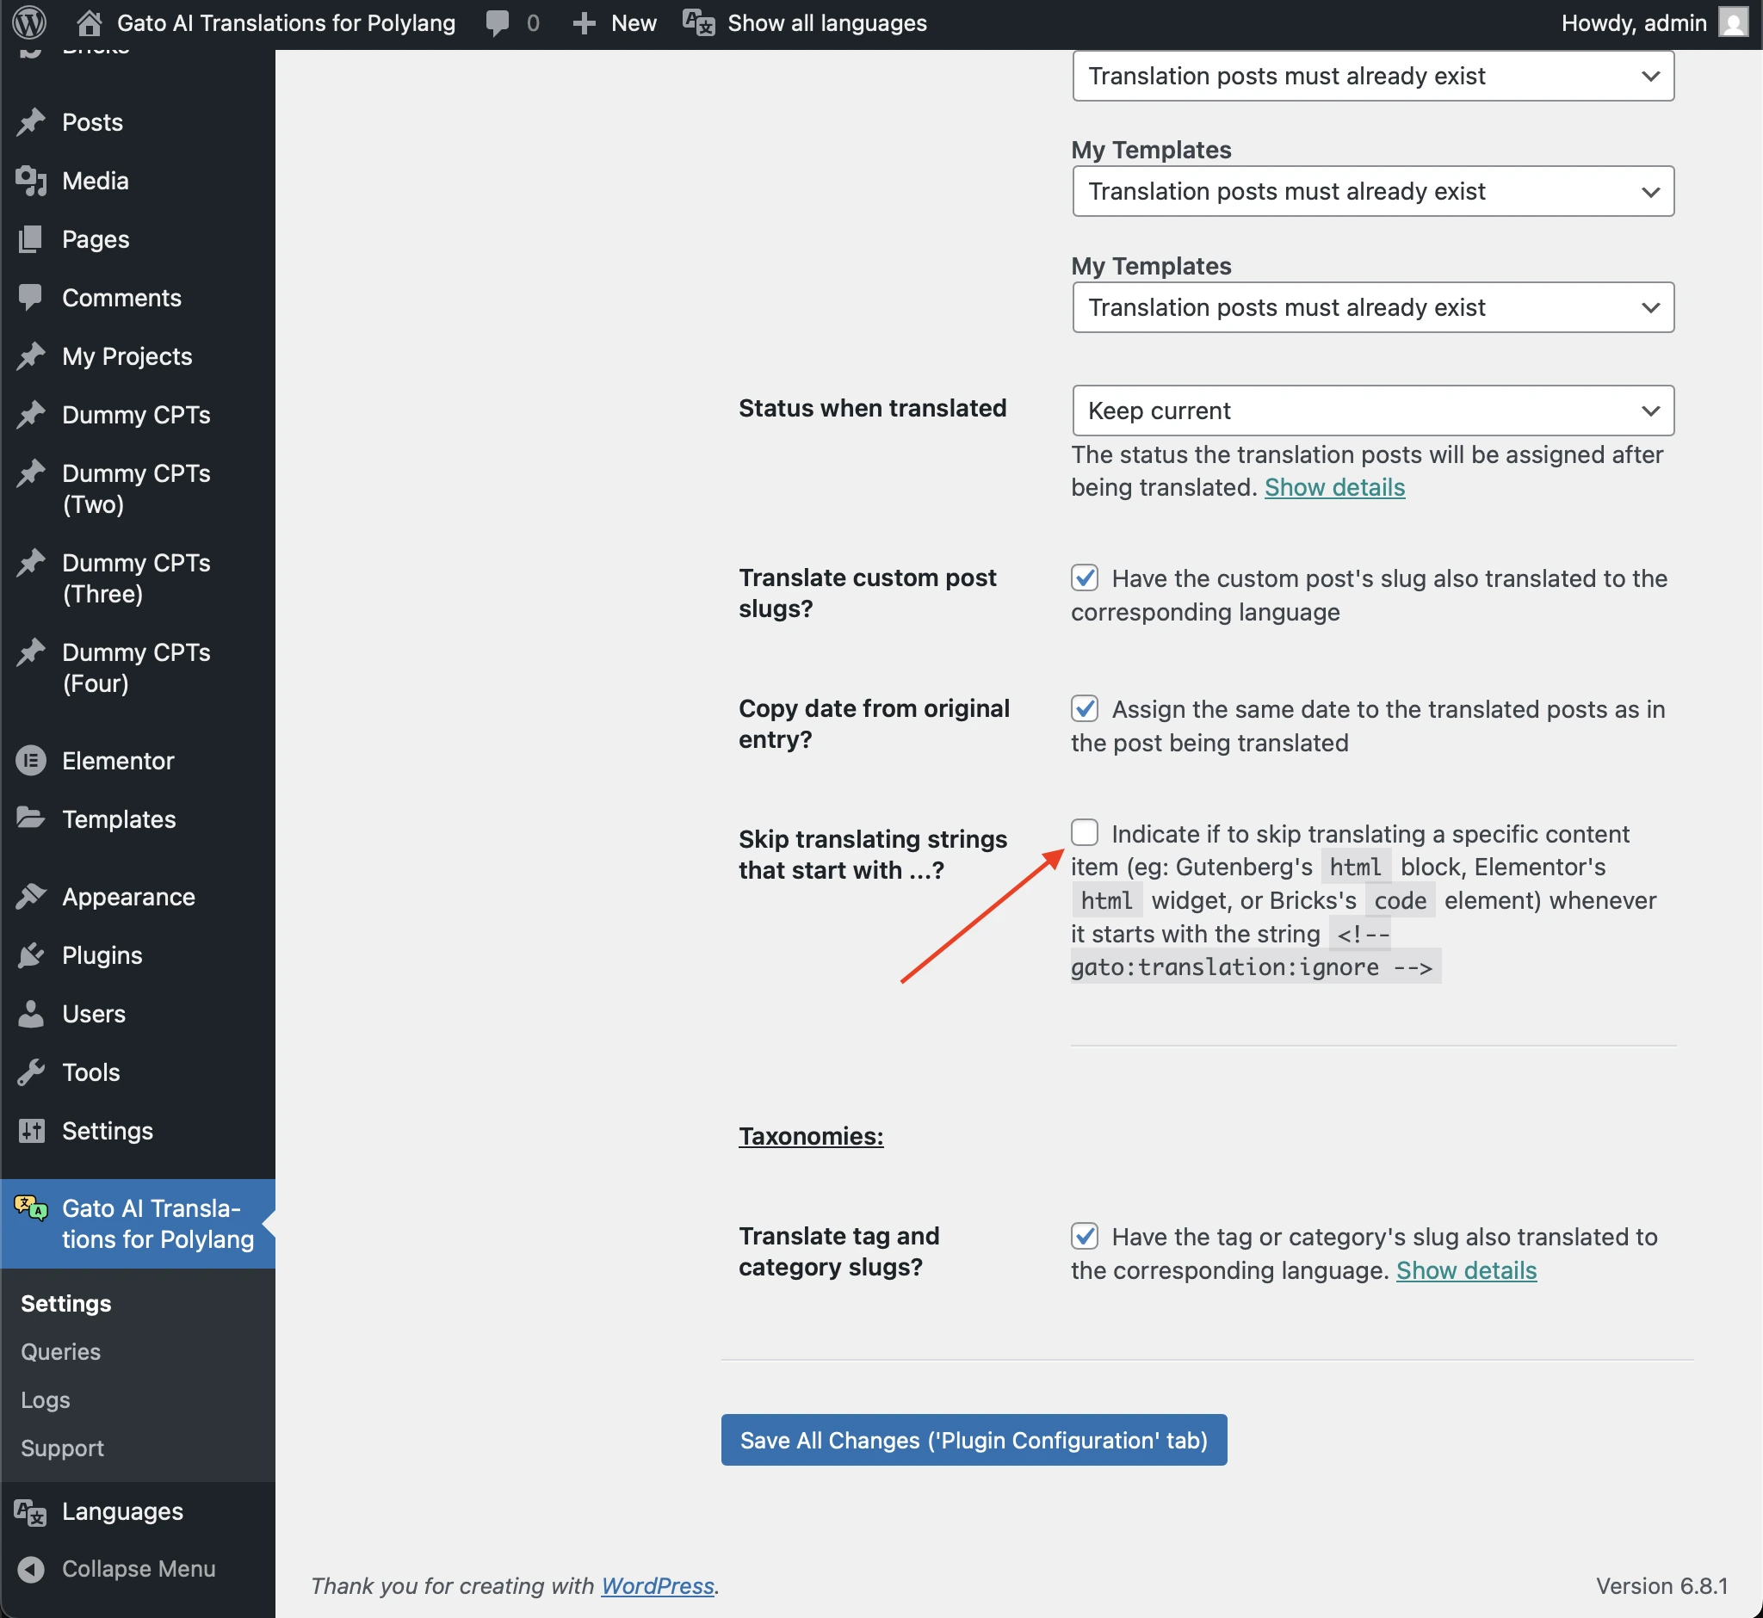Image resolution: width=1763 pixels, height=1618 pixels.
Task: Enable skip translating strings checkbox
Action: click(x=1086, y=832)
